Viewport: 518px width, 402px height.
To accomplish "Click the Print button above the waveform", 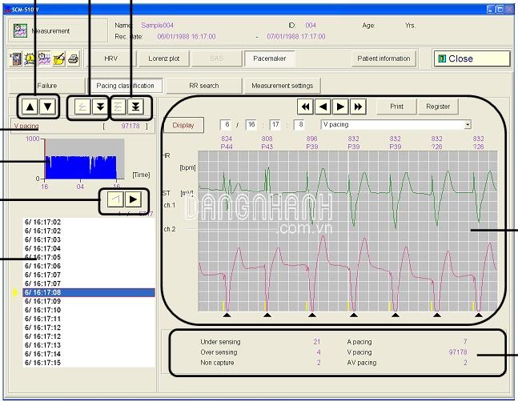I will click(x=396, y=107).
